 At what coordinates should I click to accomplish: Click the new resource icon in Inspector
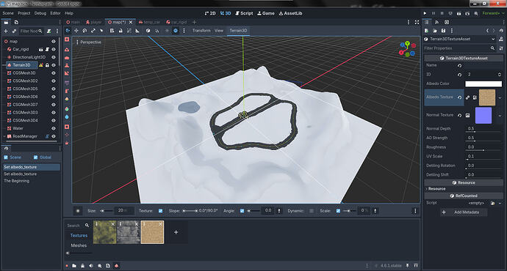pyautogui.click(x=427, y=31)
